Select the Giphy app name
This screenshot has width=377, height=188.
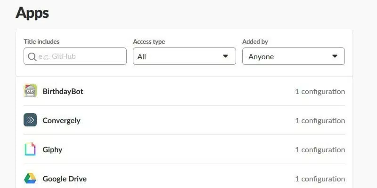click(52, 149)
